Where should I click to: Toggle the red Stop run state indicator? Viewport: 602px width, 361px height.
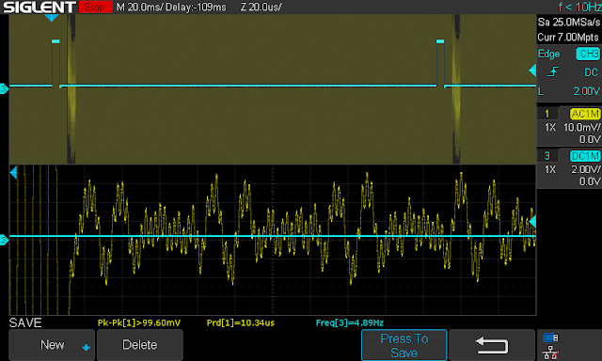tap(95, 7)
